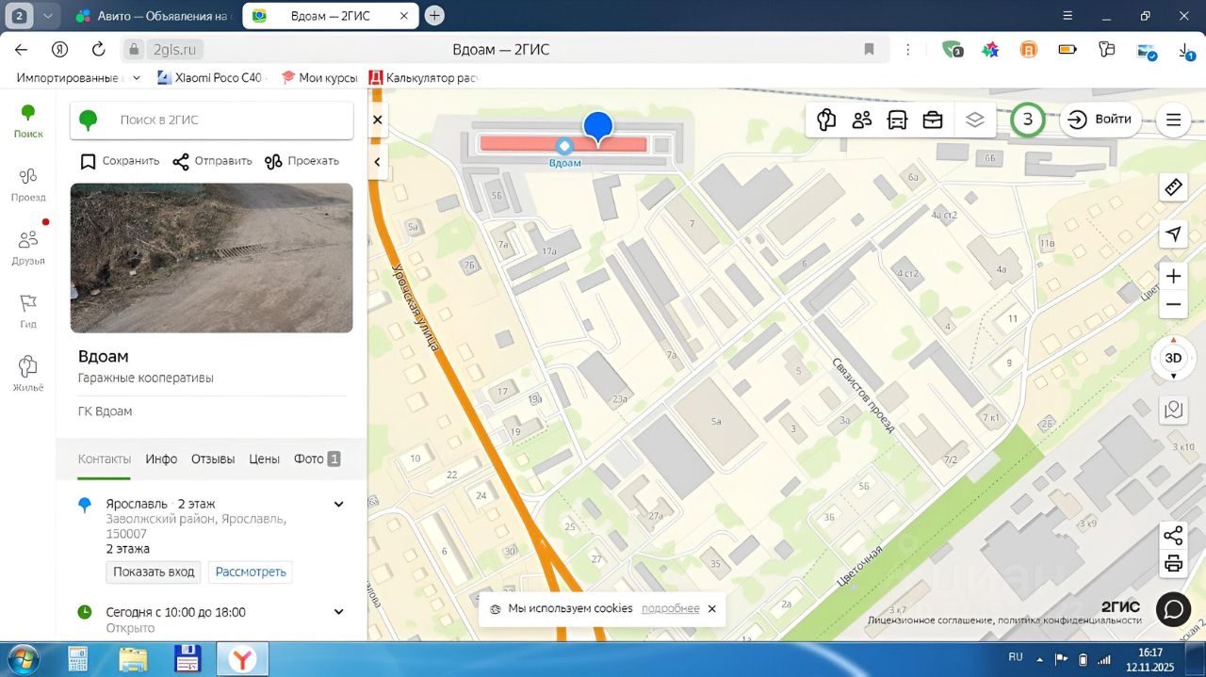Toggle the 3D map view
The image size is (1206, 677).
pos(1173,358)
